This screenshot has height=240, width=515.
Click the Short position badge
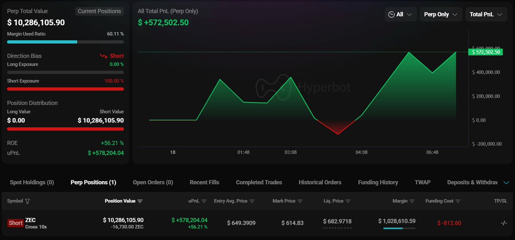[15, 223]
